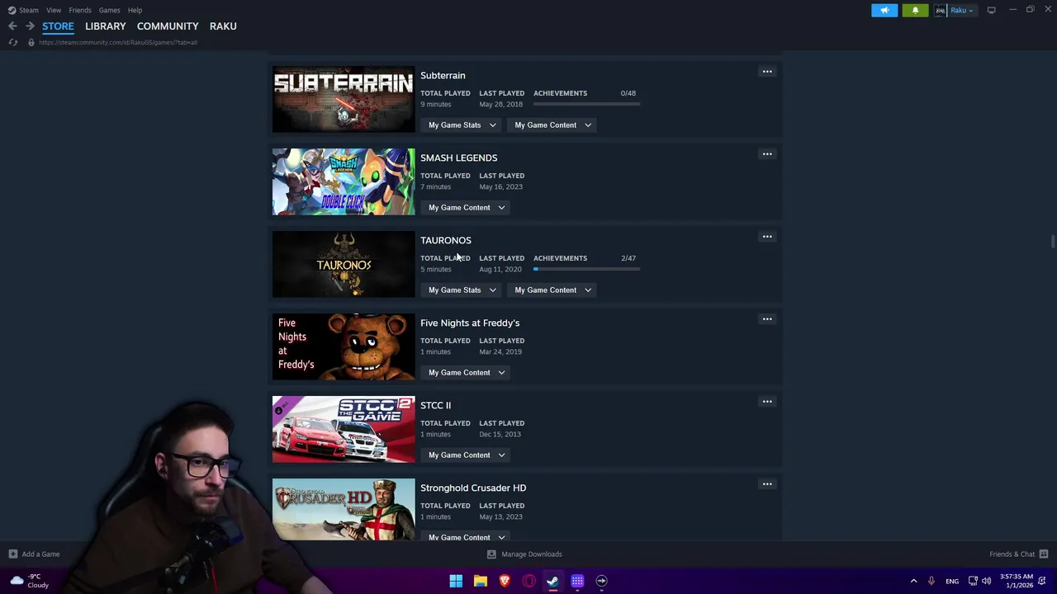Expand Stronghold Crusader HD My Game Content
Image resolution: width=1057 pixels, height=594 pixels.
(x=467, y=537)
